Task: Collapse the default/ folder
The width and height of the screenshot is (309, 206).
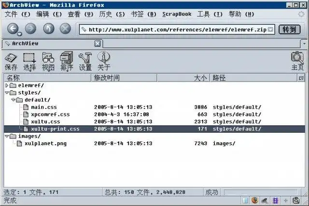Action: [13, 100]
